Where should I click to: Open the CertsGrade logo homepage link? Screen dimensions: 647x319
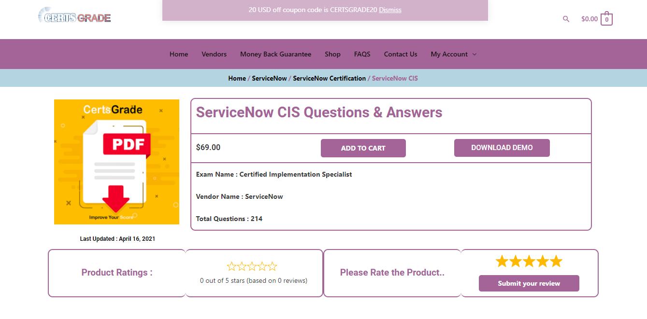pyautogui.click(x=74, y=15)
